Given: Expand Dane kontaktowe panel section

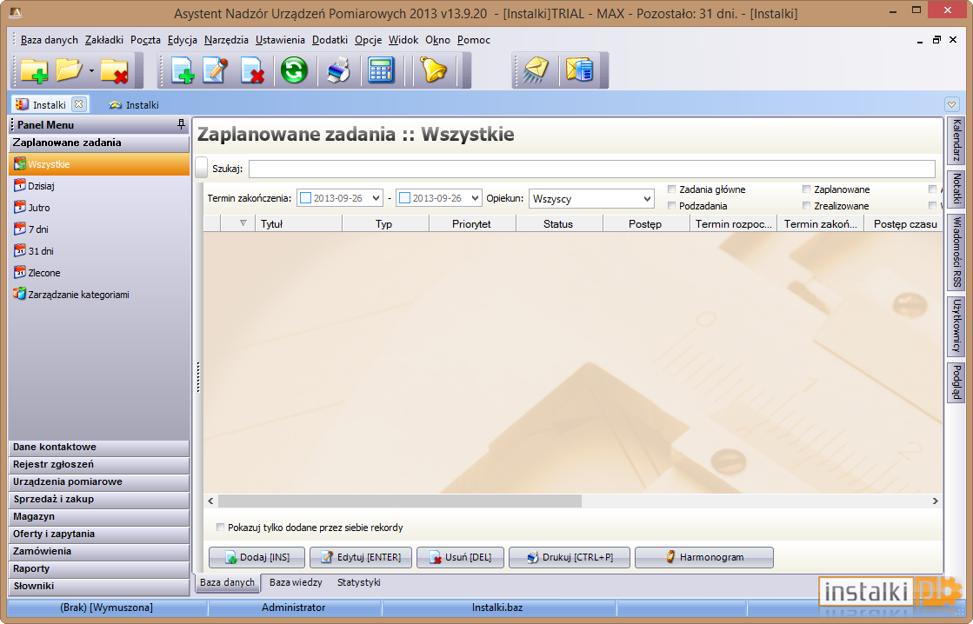Looking at the screenshot, I should (x=99, y=448).
